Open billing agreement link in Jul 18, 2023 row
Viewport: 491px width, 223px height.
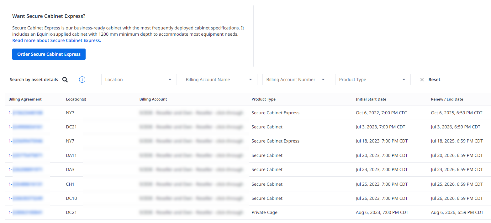point(26,141)
